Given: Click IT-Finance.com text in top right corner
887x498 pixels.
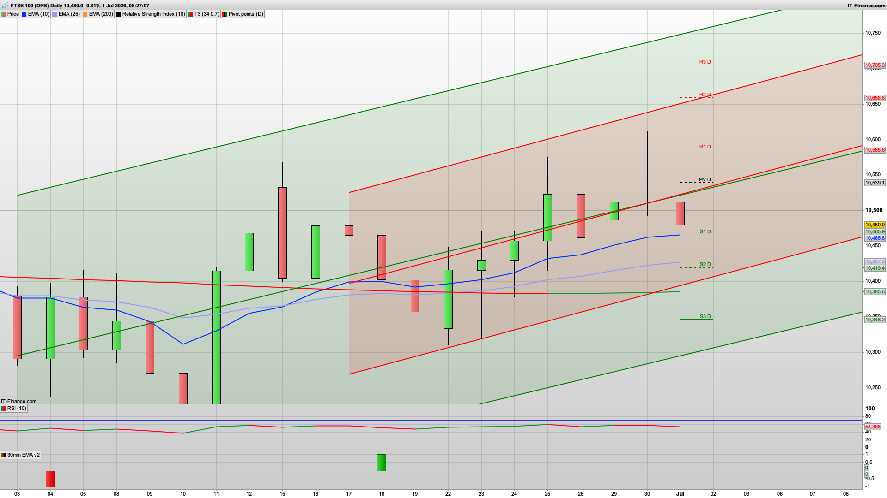Looking at the screenshot, I should pyautogui.click(x=866, y=6).
